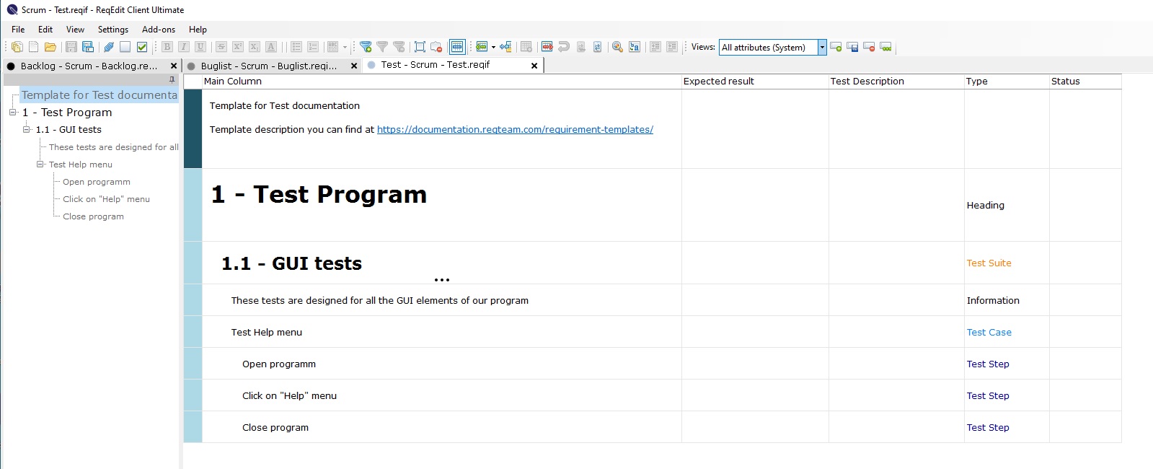Apply superscript formatting

click(x=238, y=47)
